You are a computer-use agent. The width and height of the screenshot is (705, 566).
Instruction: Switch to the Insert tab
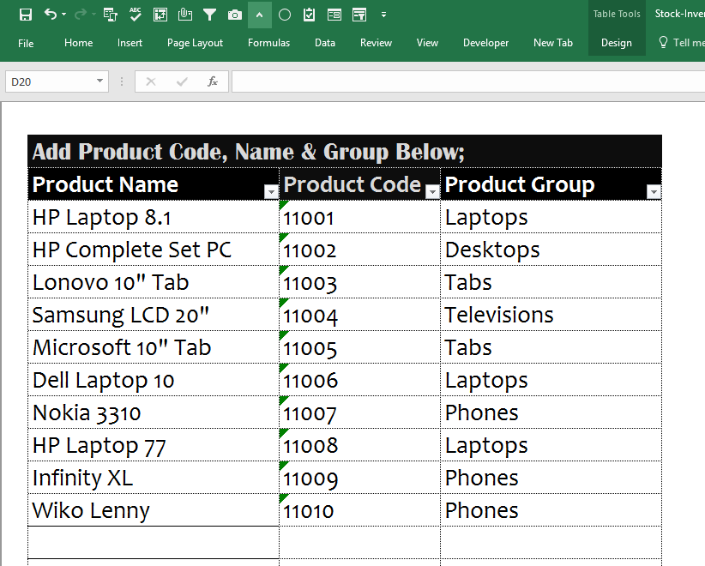[130, 43]
